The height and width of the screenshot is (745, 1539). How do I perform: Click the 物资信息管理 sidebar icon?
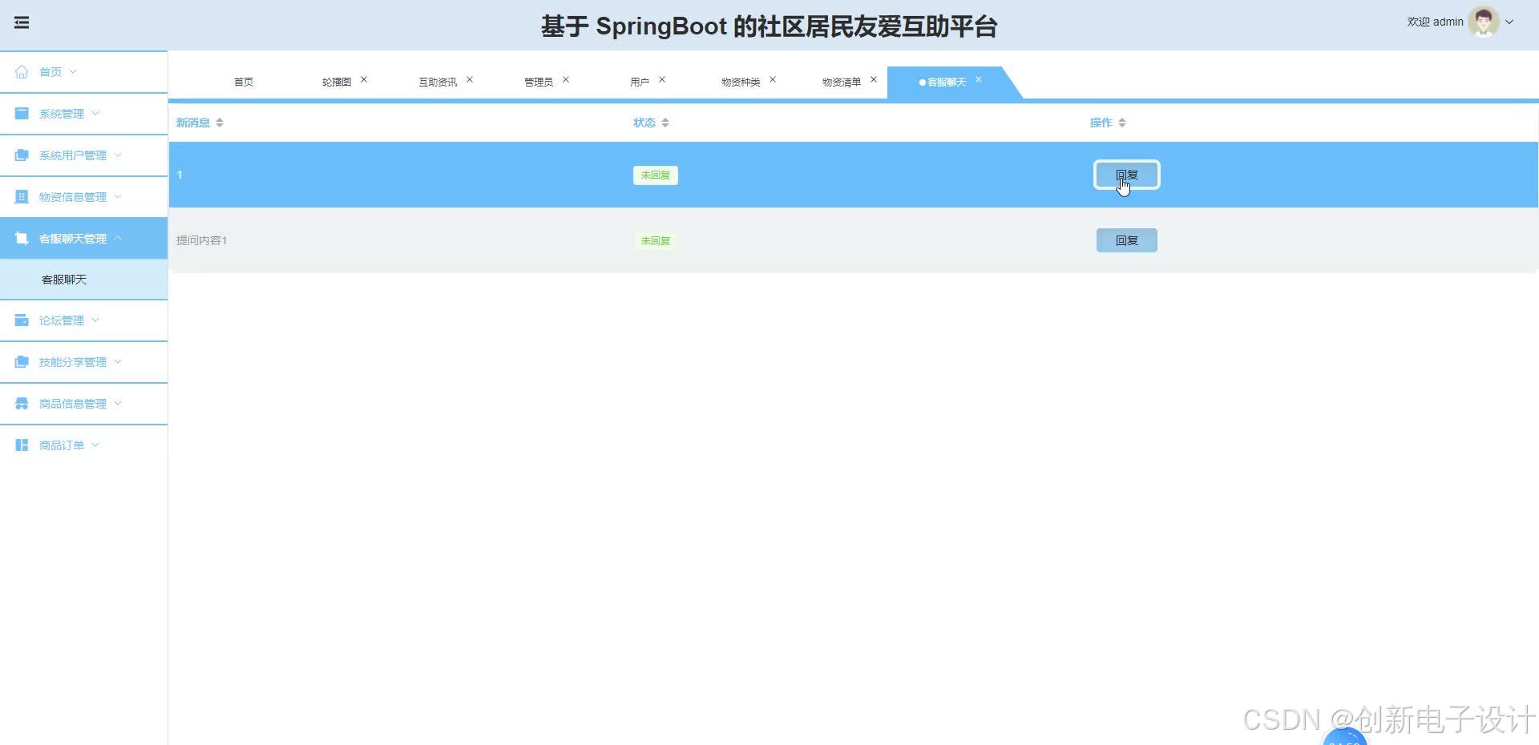click(x=22, y=196)
